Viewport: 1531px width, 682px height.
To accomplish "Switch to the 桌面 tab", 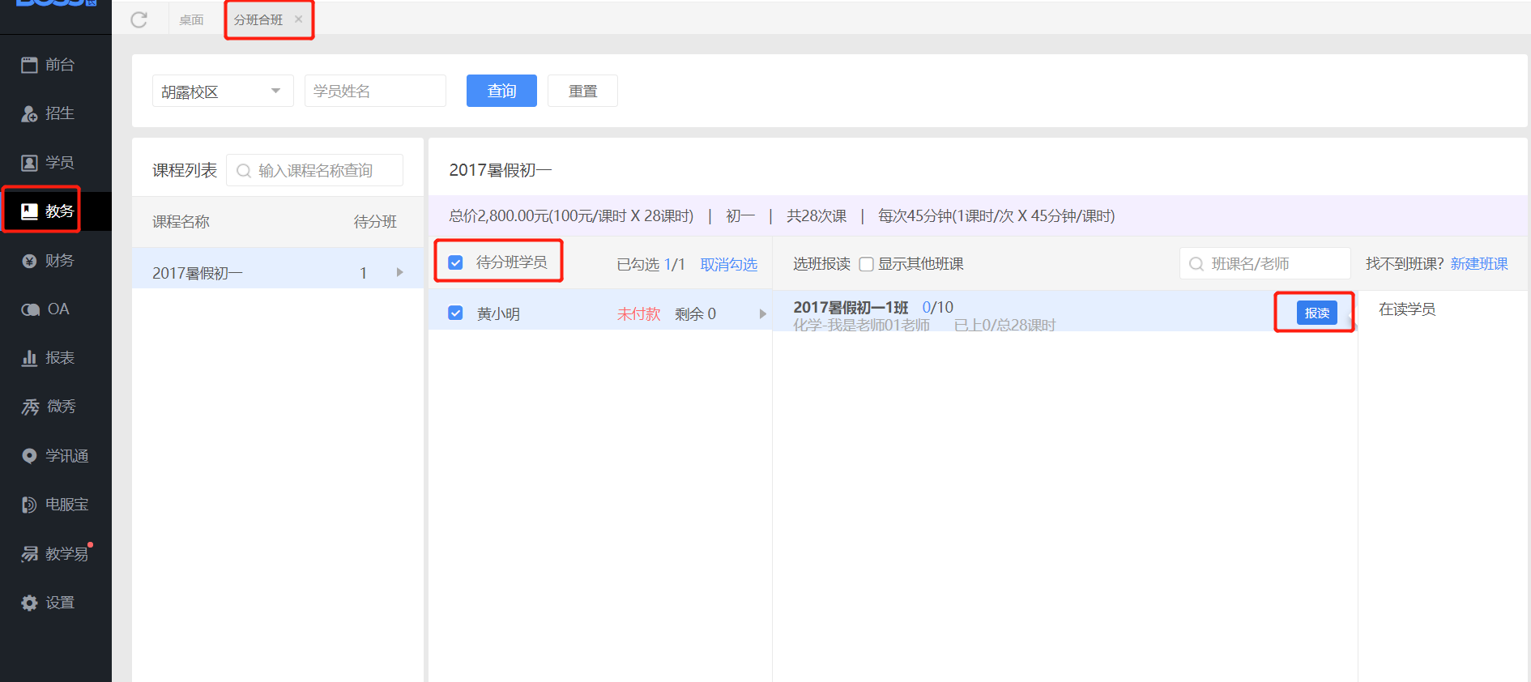I will coord(191,19).
